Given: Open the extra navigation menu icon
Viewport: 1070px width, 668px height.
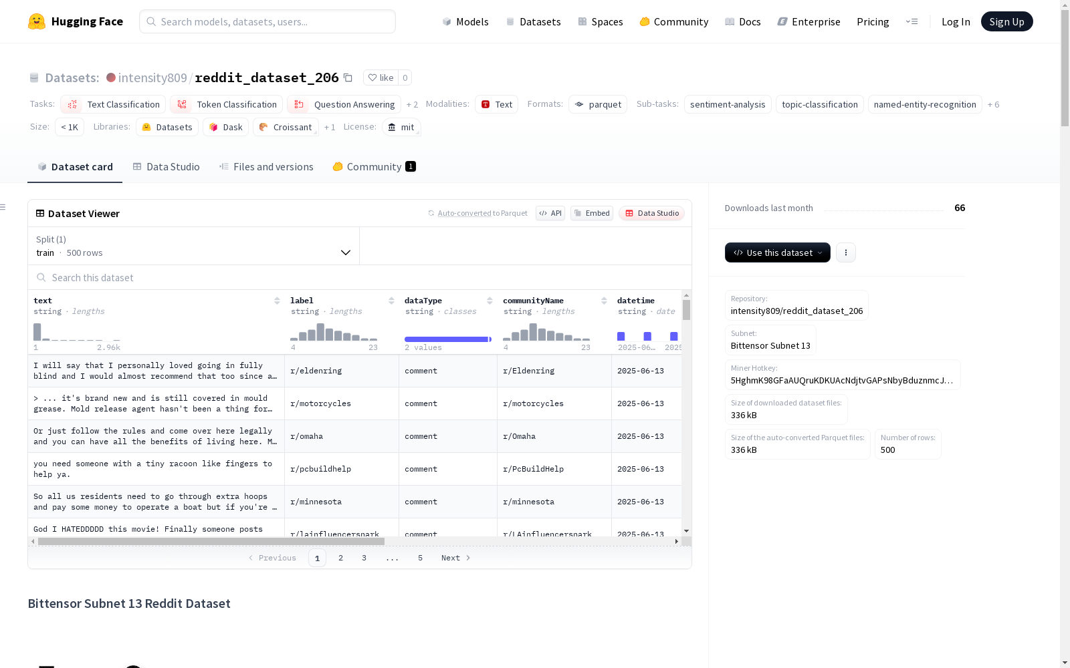Looking at the screenshot, I should (912, 21).
